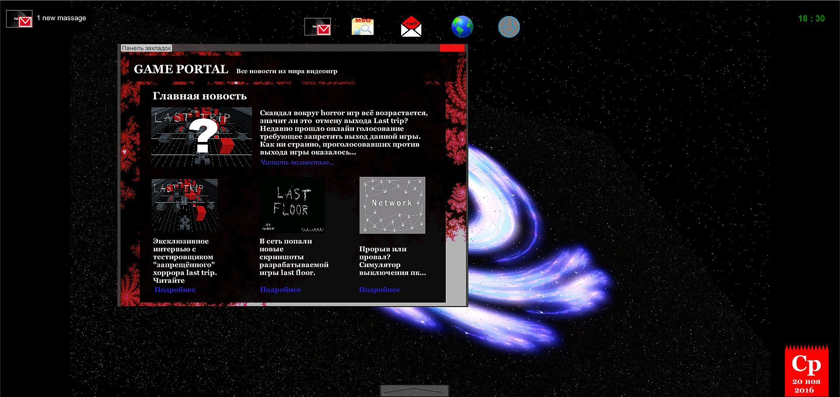Open the Net mail icon in the top dock

[x=318, y=27]
